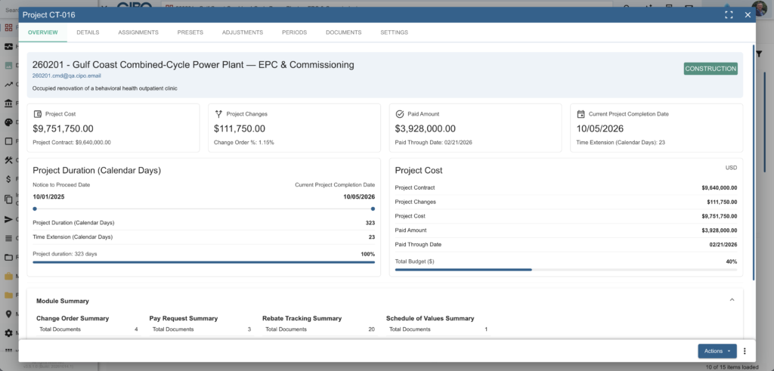
Task: Open the Presets tab
Action: coord(190,32)
